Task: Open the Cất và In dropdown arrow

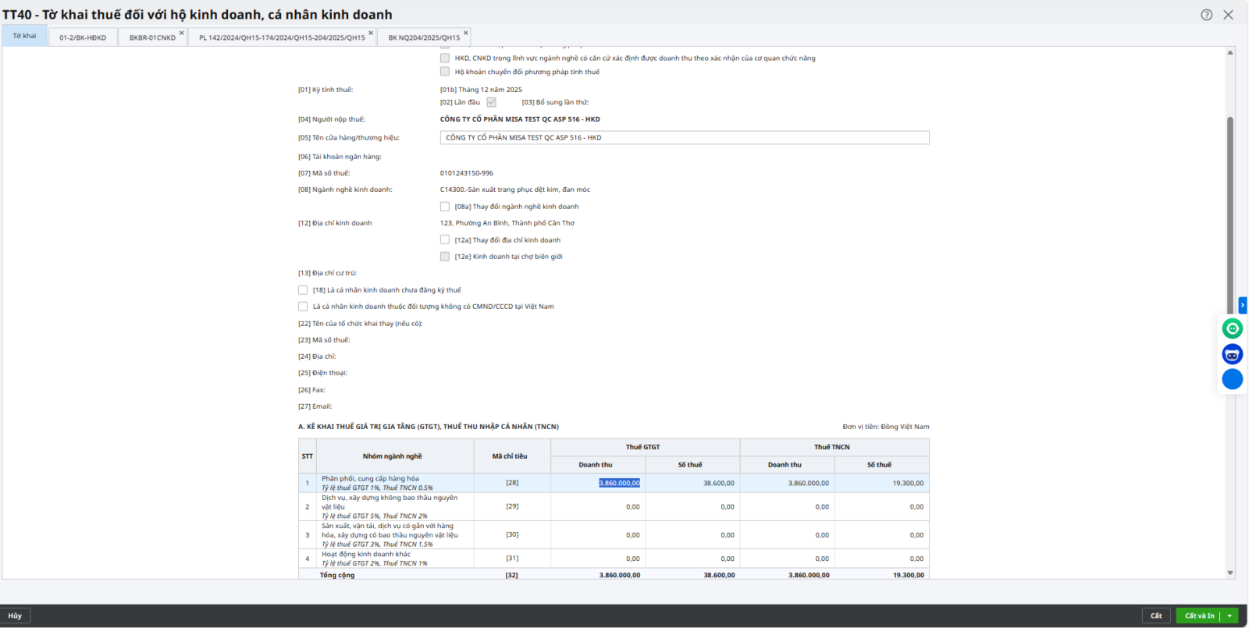Action: (1229, 616)
